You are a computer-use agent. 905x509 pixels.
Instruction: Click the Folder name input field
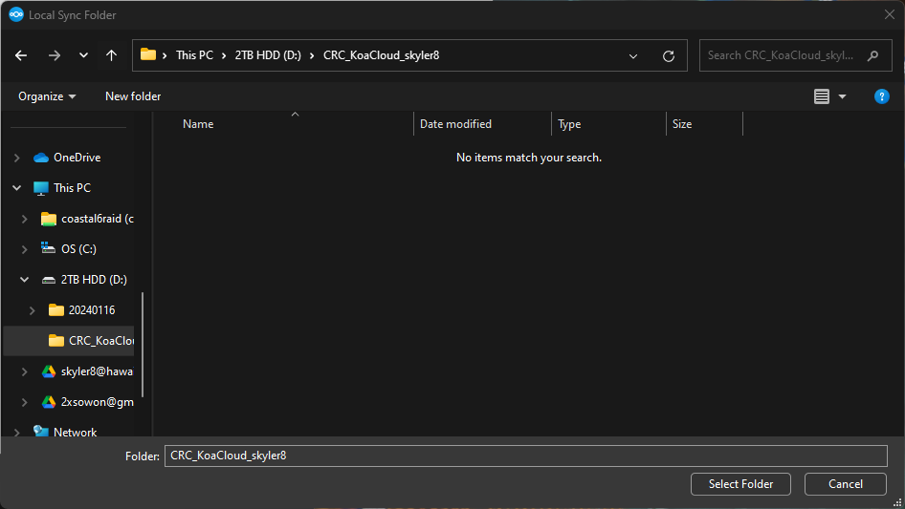click(x=526, y=456)
